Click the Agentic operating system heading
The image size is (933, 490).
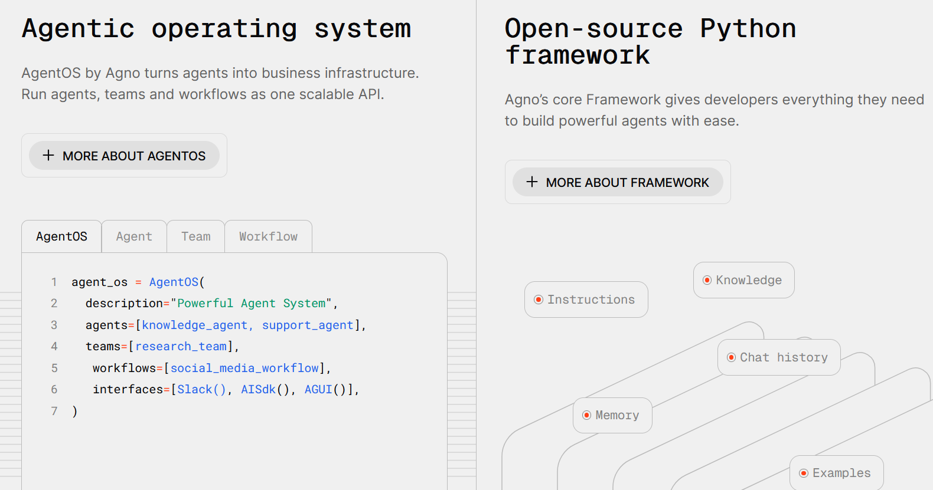point(216,28)
